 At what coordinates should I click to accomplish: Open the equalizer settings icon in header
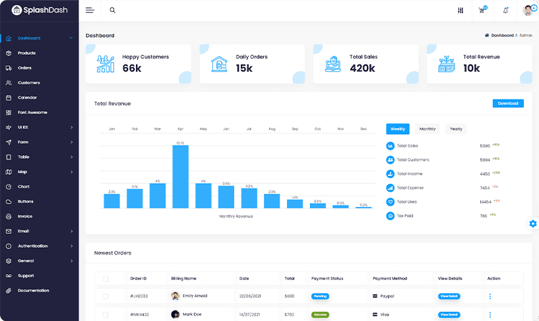(x=460, y=11)
